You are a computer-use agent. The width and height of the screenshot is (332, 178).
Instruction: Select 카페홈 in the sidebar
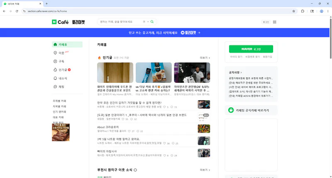[67, 44]
